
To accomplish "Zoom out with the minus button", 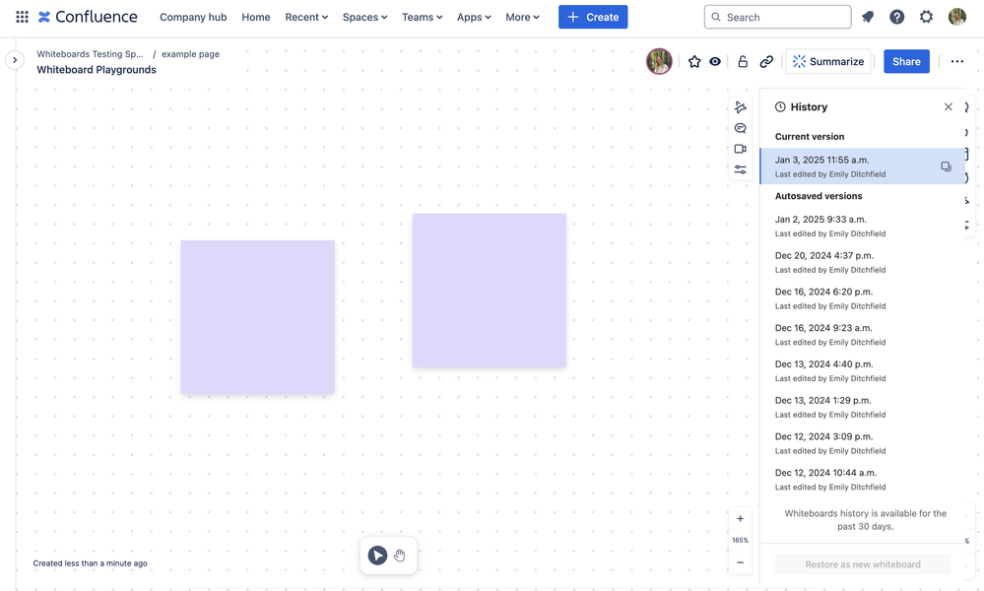I will point(740,562).
